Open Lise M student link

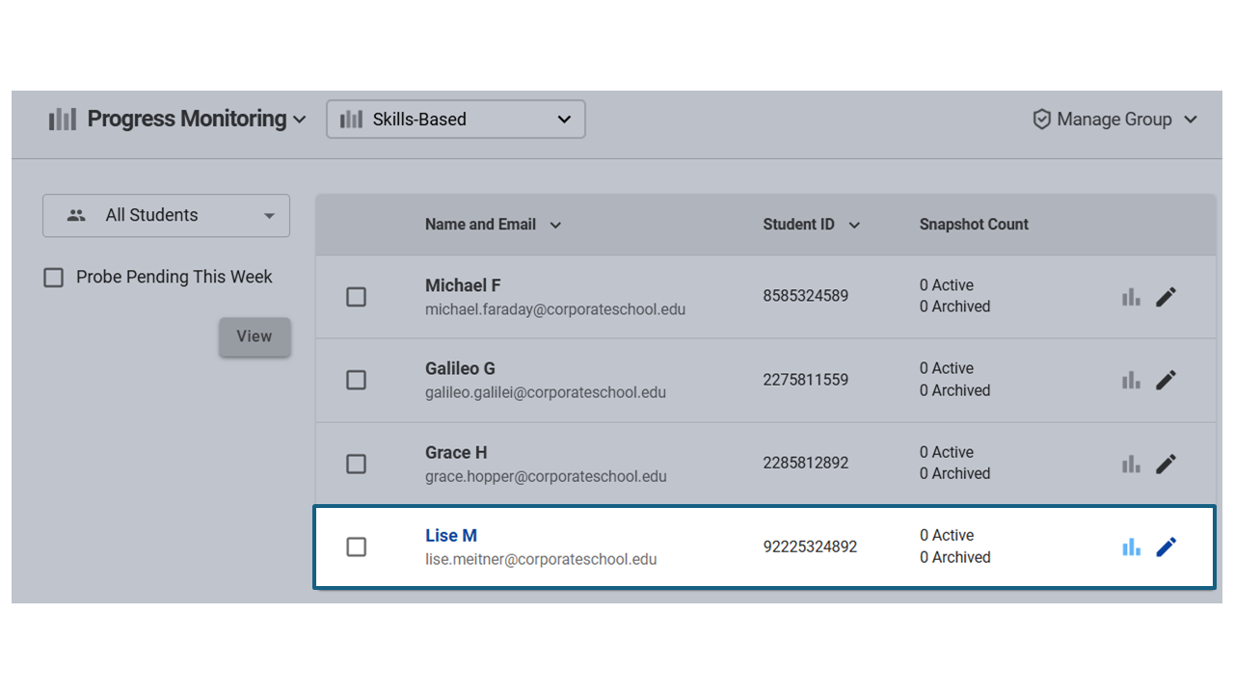coord(451,536)
